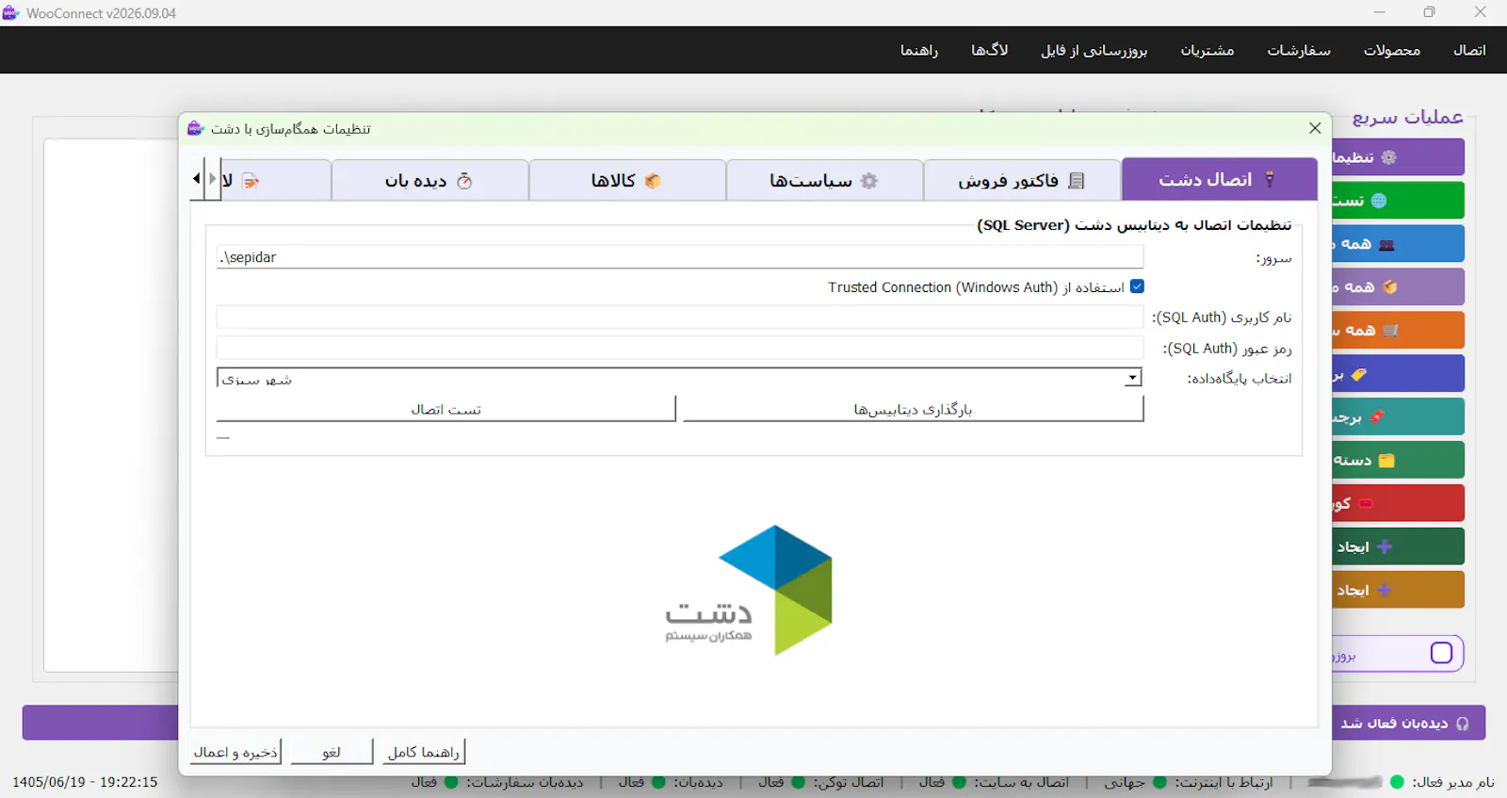Click the people icon on blue همه button
Viewport: 1507px width, 798px height.
tap(1386, 244)
